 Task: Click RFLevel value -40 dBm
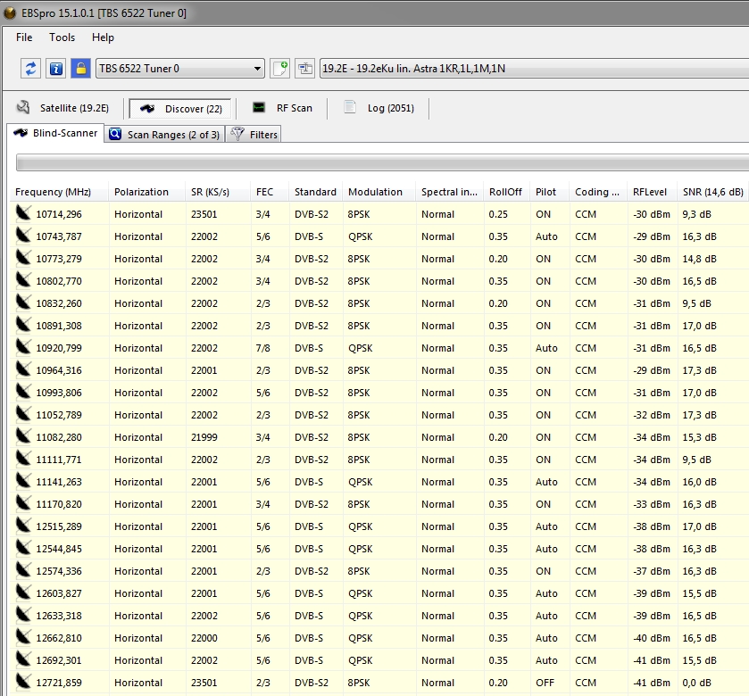pos(652,638)
